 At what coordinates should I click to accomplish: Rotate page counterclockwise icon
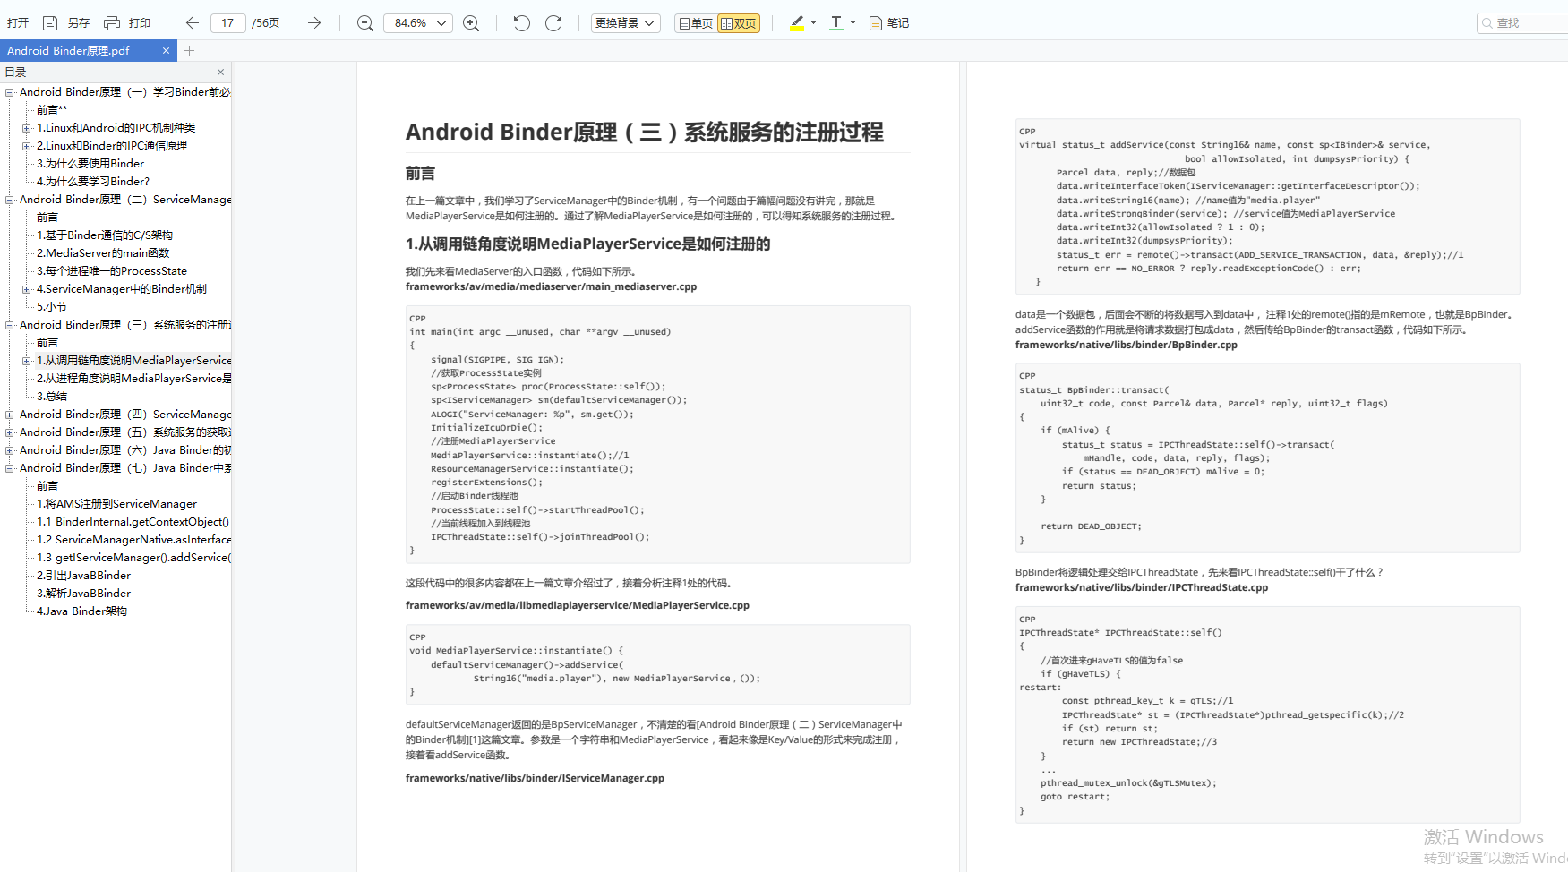(x=522, y=23)
